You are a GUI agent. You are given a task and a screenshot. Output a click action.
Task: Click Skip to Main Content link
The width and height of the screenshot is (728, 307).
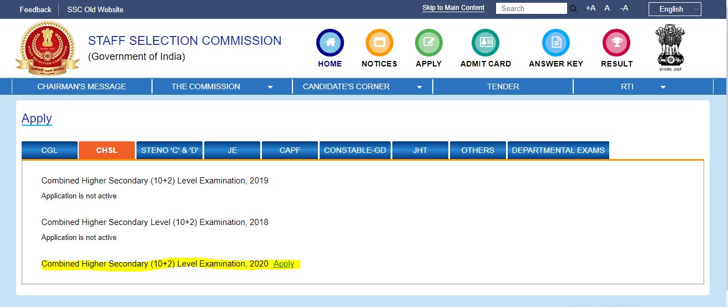click(x=453, y=8)
